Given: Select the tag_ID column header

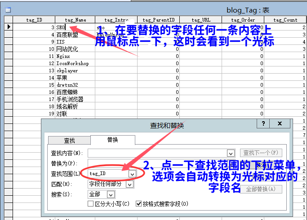Looking at the screenshot, I should pos(34,20).
